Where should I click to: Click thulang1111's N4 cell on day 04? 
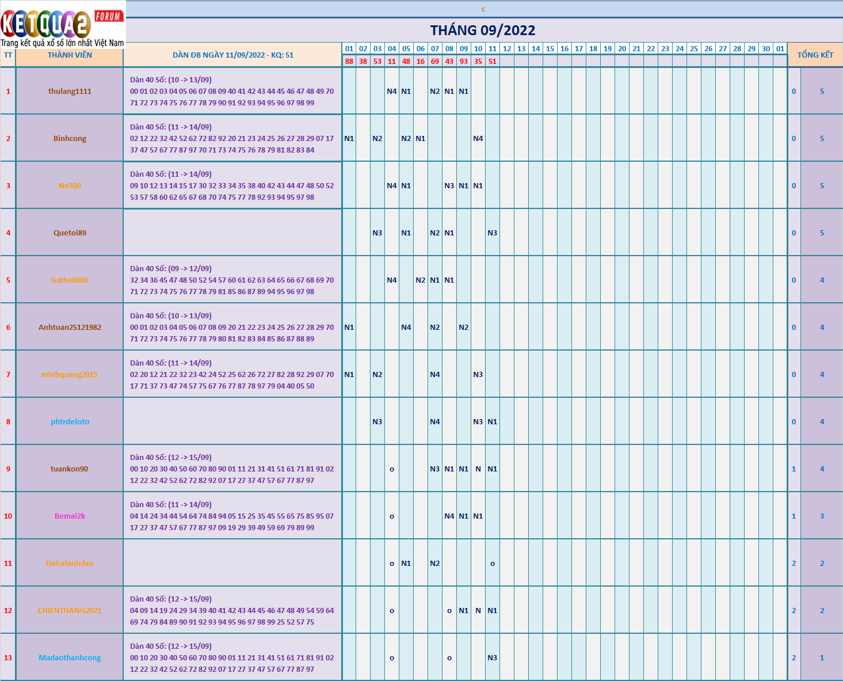click(392, 91)
